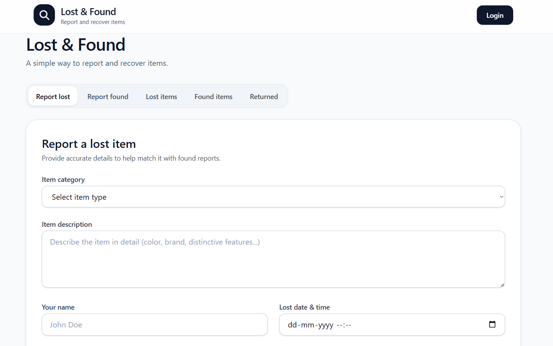Click the textarea resize handle corner
553x346 pixels.
pyautogui.click(x=502, y=285)
